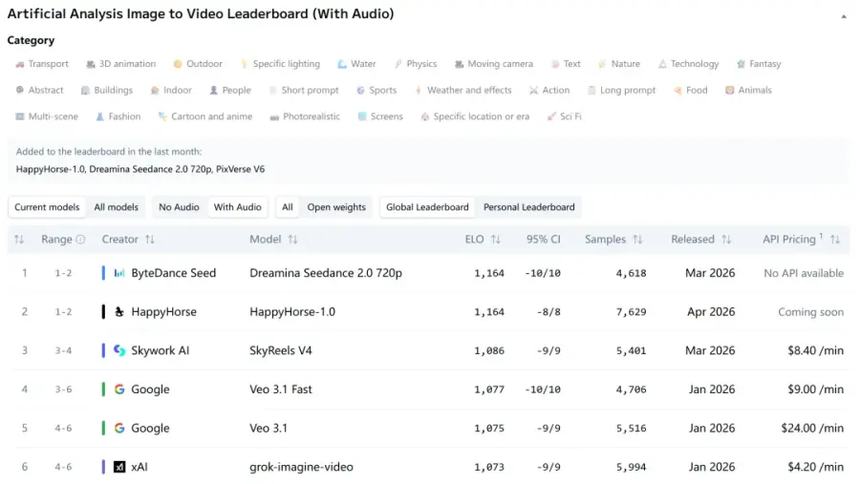
Task: Sort table by ELO column
Action: [x=496, y=240]
